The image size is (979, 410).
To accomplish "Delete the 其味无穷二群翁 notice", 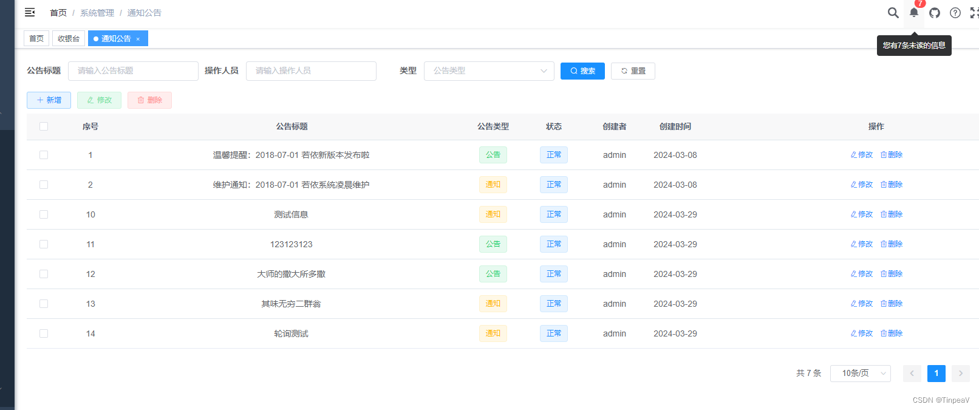I will point(892,304).
